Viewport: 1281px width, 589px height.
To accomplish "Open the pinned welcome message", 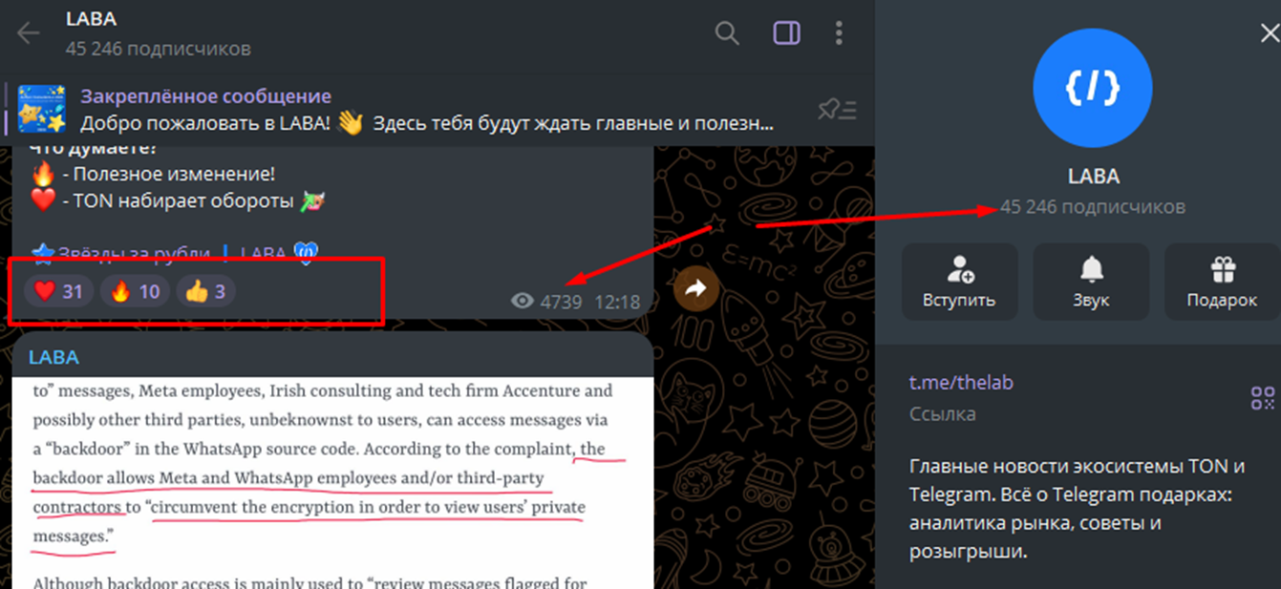I will coord(427,110).
